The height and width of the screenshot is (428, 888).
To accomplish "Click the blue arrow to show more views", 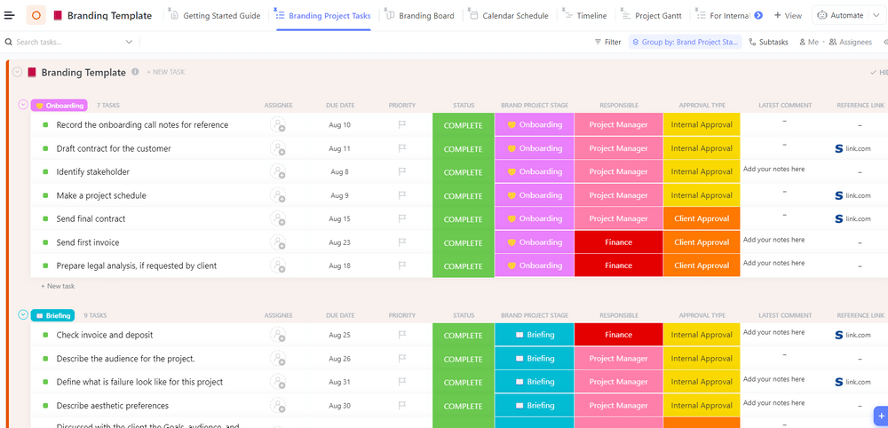I will [757, 15].
